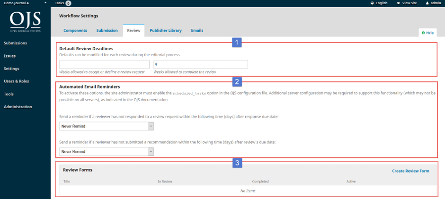Click the green Help info icon
Image resolution: width=445 pixels, height=199 pixels.
[423, 33]
